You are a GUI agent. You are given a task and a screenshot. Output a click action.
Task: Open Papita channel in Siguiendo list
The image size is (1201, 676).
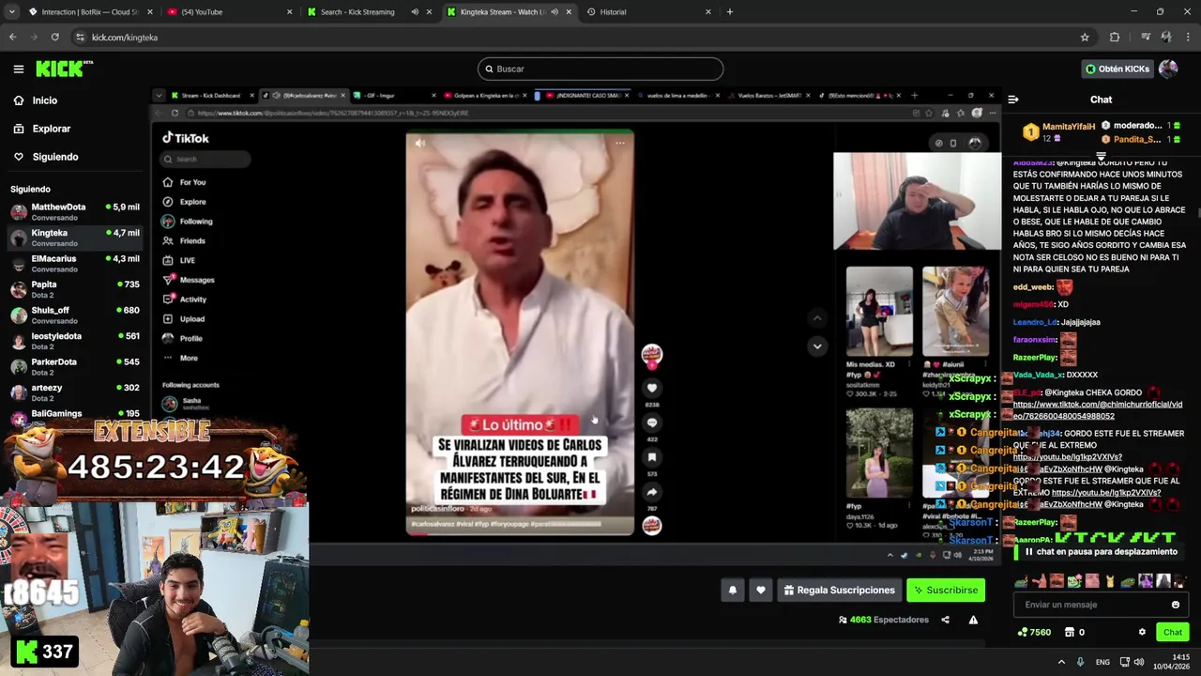click(73, 289)
